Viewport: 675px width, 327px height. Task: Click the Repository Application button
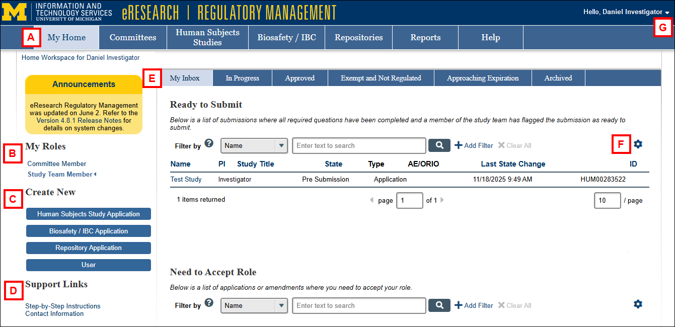[89, 248]
